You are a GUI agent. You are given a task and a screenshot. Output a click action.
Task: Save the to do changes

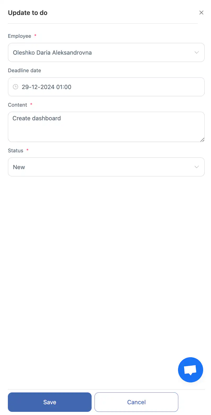(50, 402)
